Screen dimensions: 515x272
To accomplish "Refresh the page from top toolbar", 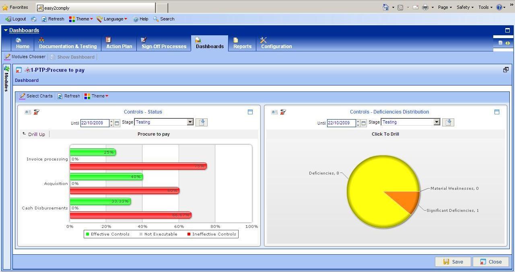I will coord(53,19).
